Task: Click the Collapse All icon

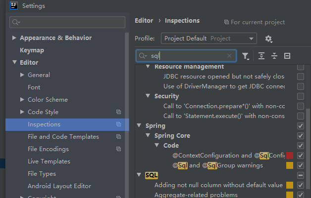Action: pos(274,56)
